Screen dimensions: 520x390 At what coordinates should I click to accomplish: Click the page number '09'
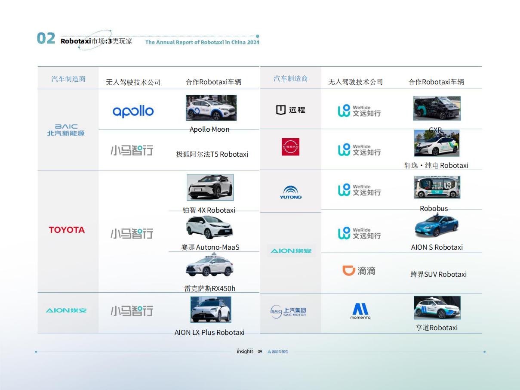(x=260, y=352)
